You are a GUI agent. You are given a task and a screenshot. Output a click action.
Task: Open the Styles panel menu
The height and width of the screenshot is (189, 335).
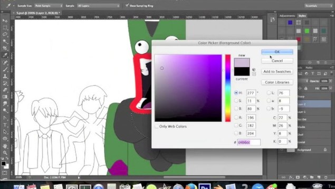coord(332,16)
